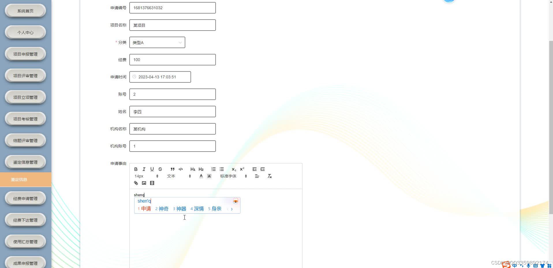Toggle bold formatting in the editor
This screenshot has height=268, width=553.
pos(136,169)
